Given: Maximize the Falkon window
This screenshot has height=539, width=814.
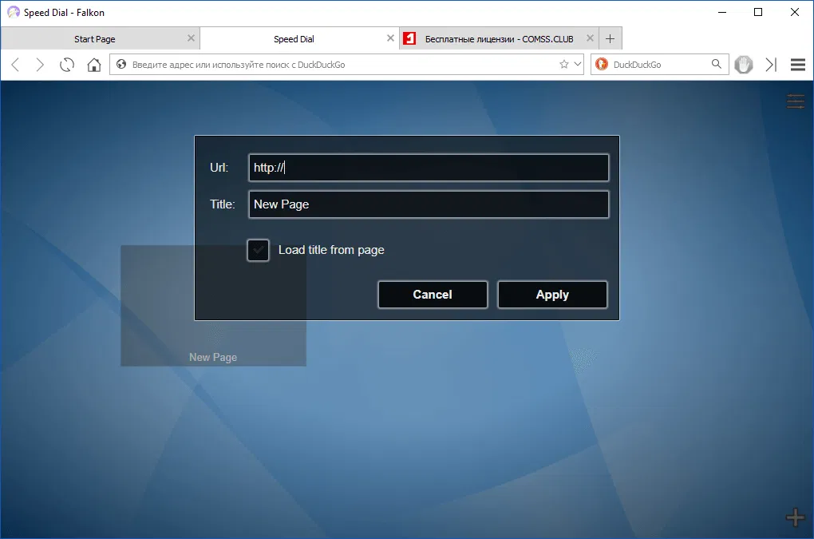Looking at the screenshot, I should click(x=758, y=12).
